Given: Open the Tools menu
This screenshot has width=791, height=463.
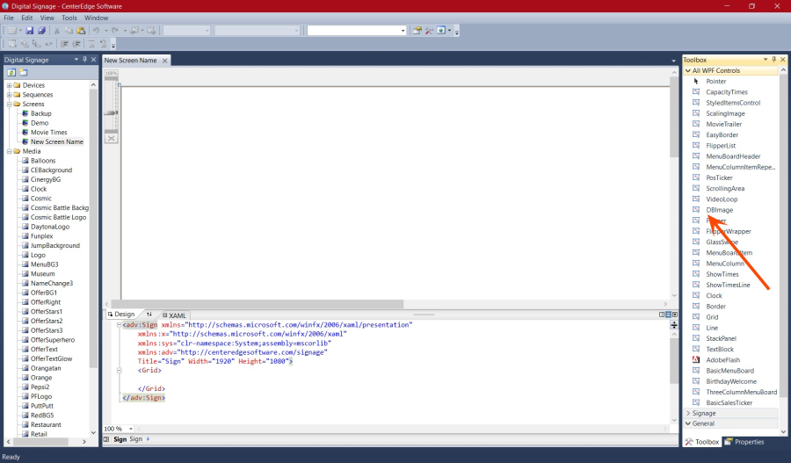Looking at the screenshot, I should (x=69, y=18).
